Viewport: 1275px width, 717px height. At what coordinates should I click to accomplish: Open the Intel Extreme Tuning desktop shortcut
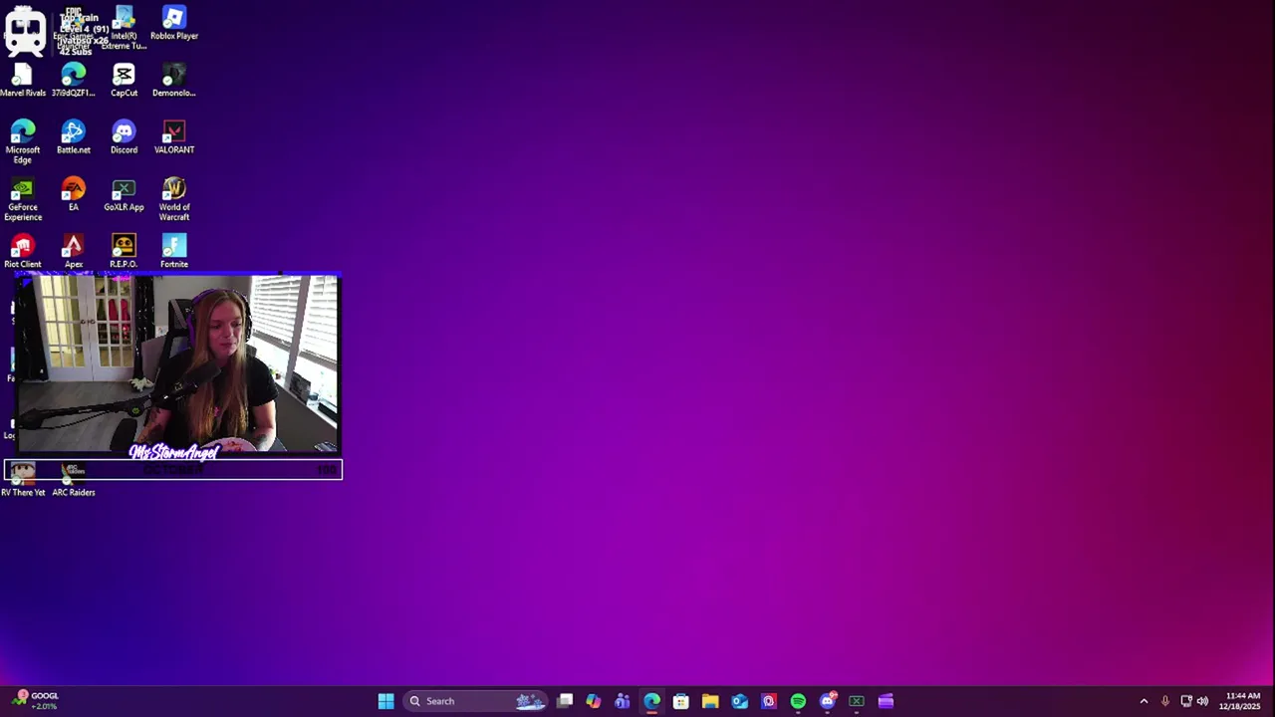[x=124, y=28]
